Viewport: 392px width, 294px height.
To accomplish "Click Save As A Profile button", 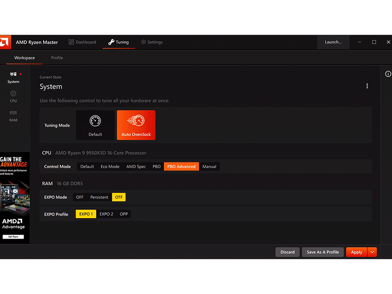I will click(x=322, y=252).
